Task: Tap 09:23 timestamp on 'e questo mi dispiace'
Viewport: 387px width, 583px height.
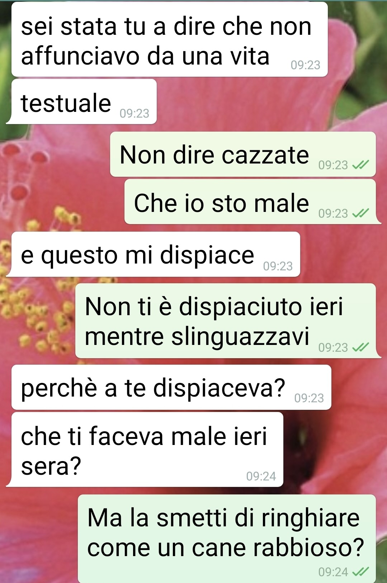Action: (278, 266)
